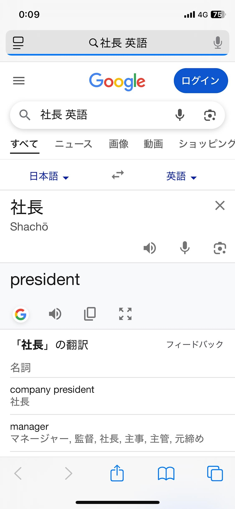
Task: Tap the microphone in Safari address bar
Action: pos(218,43)
